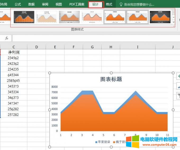The height and width of the screenshot is (150, 180).
Task: Open the PDF工具集 tab
Action: (x=77, y=5)
